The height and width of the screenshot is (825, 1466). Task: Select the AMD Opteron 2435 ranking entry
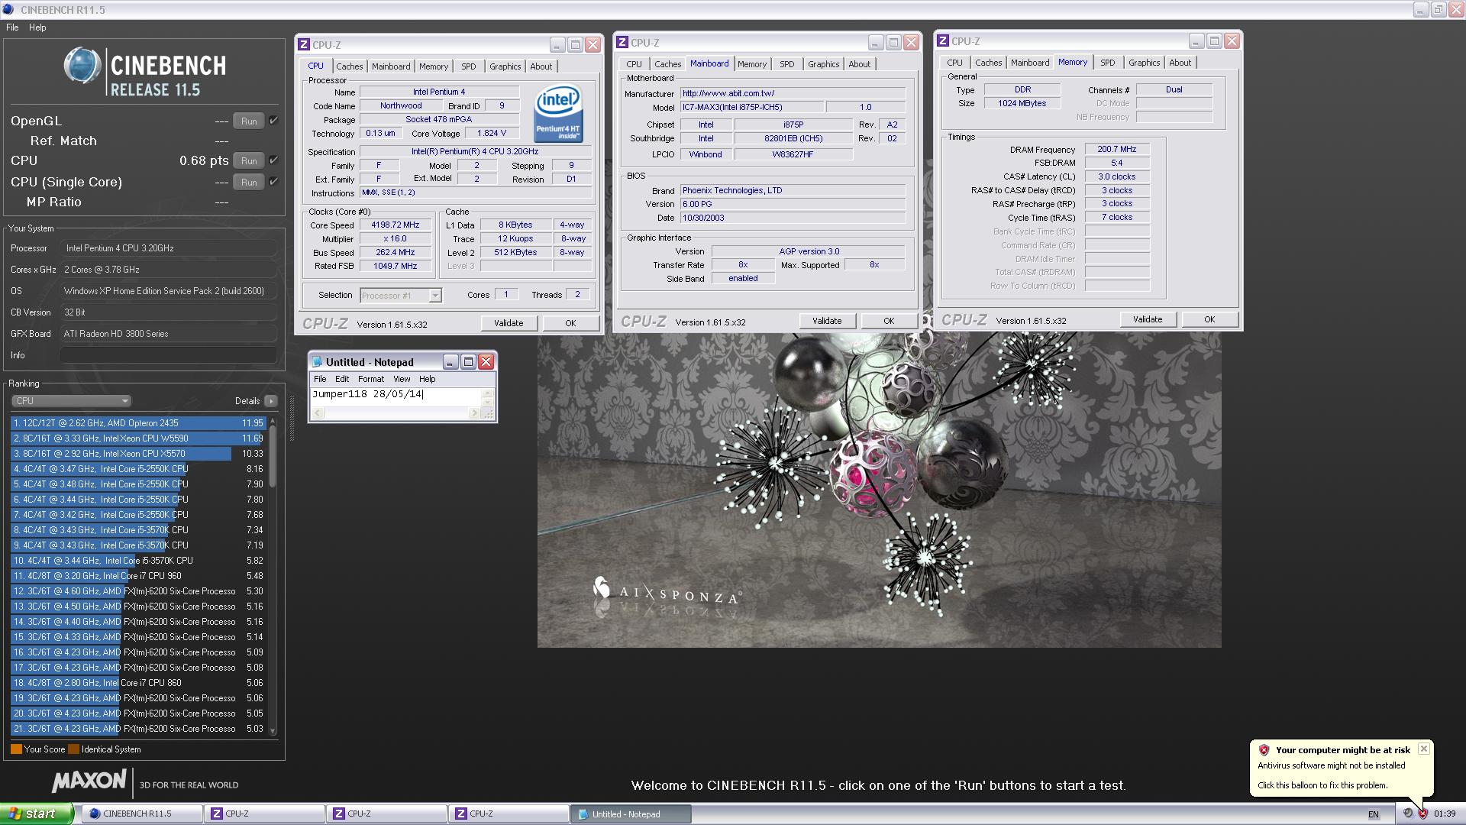[x=138, y=423]
